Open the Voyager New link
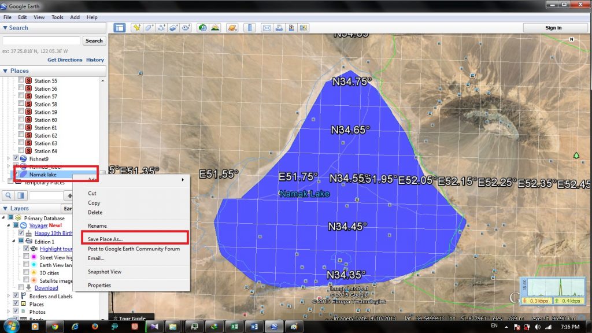This screenshot has width=592, height=333. pyautogui.click(x=39, y=225)
